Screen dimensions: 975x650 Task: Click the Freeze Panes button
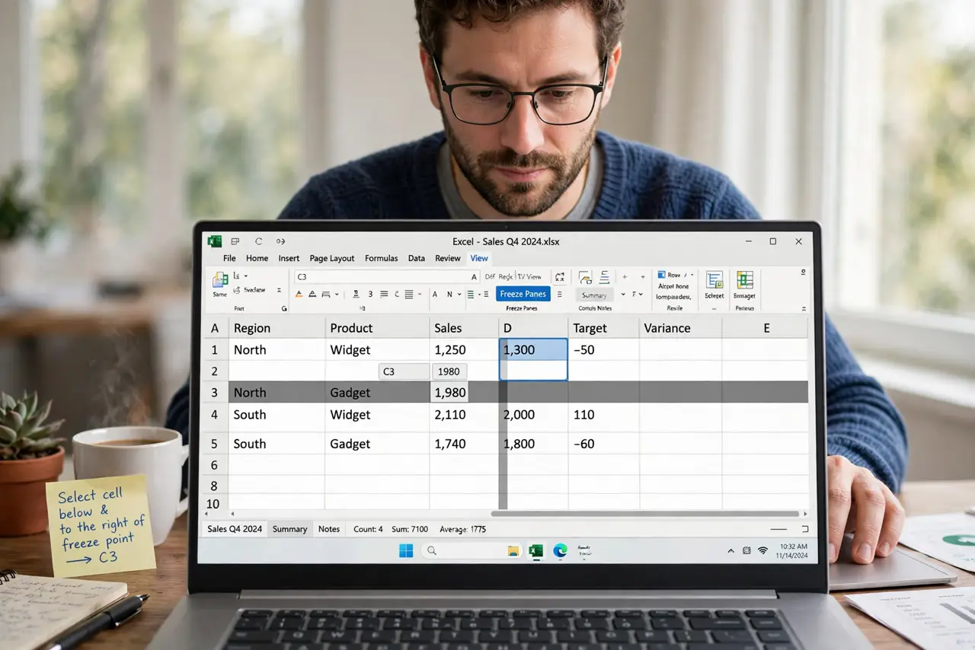[523, 294]
